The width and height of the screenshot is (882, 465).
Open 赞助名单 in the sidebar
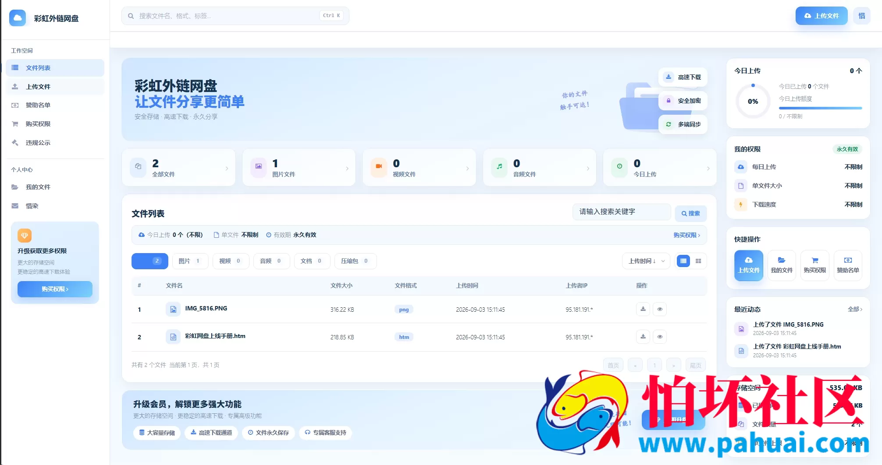point(55,105)
